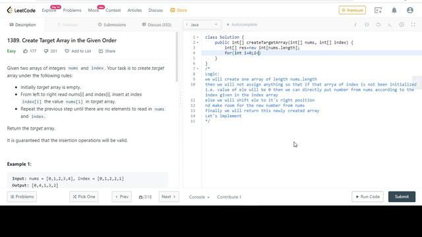
Task: Open the Playground icon in header
Action: point(378,11)
